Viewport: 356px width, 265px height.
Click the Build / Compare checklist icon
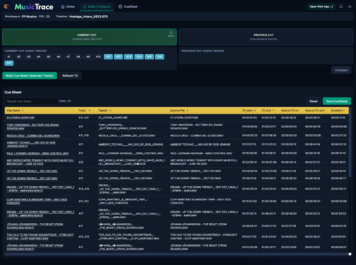(x=85, y=7)
